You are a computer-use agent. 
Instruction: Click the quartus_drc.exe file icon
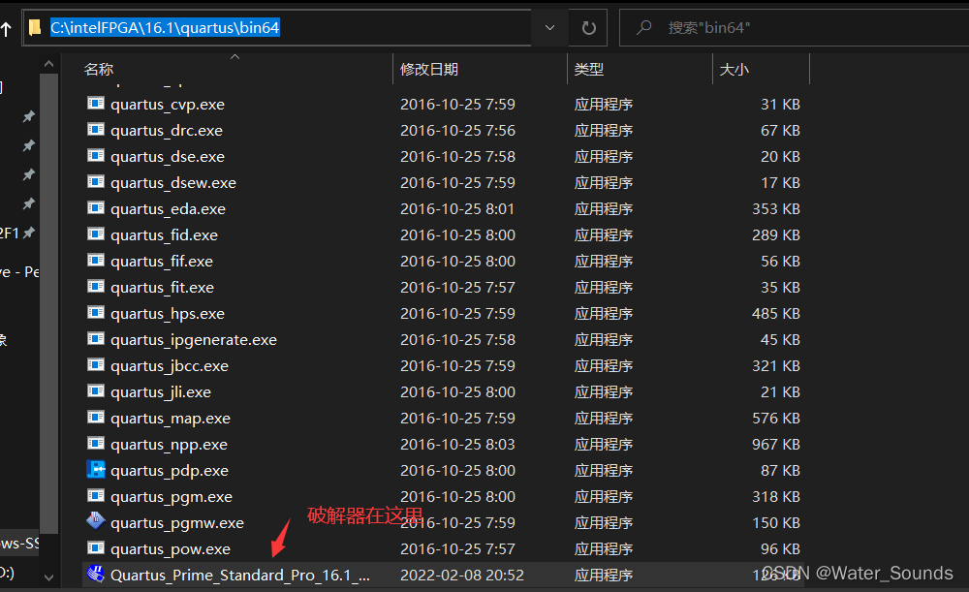point(96,129)
